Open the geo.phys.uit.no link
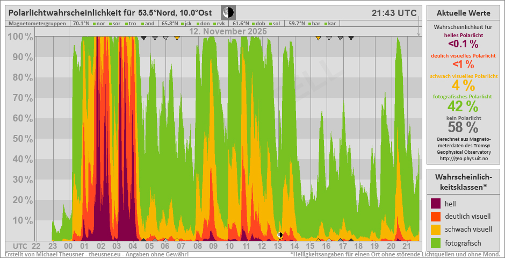Image resolution: width=505 pixels, height=258 pixels. pos(463,159)
